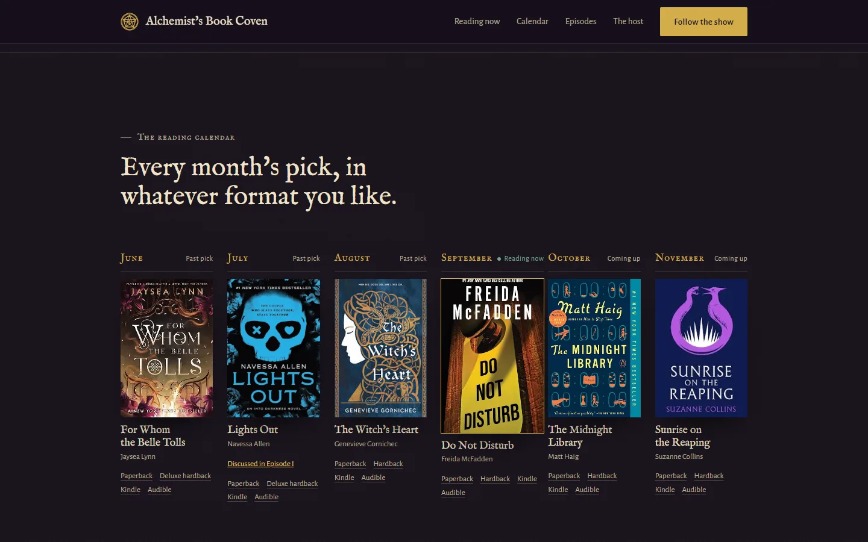Get the Kindle edition of Lights Out
Viewport: 868px width, 542px height.
[x=237, y=497]
